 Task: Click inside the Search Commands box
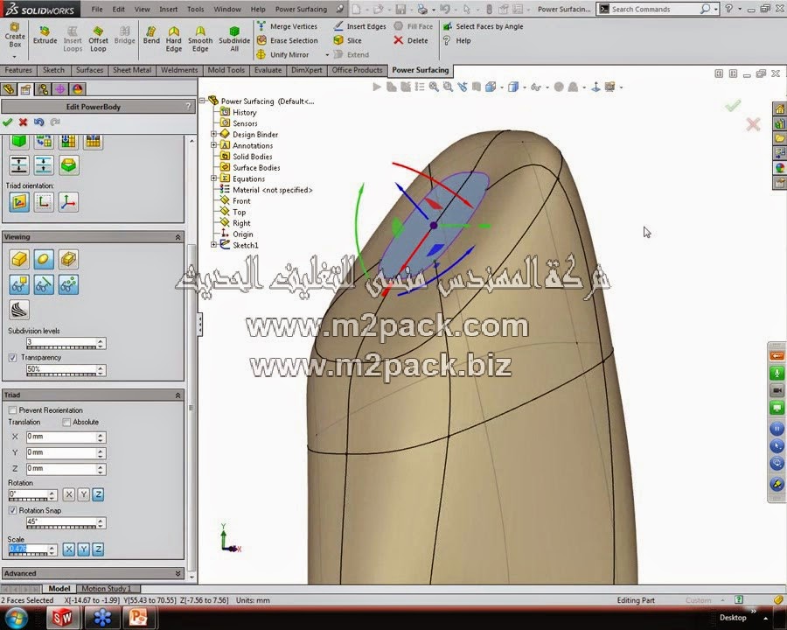pyautogui.click(x=654, y=9)
